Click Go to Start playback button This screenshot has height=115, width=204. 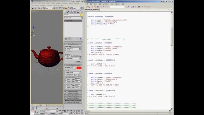coord(60,111)
